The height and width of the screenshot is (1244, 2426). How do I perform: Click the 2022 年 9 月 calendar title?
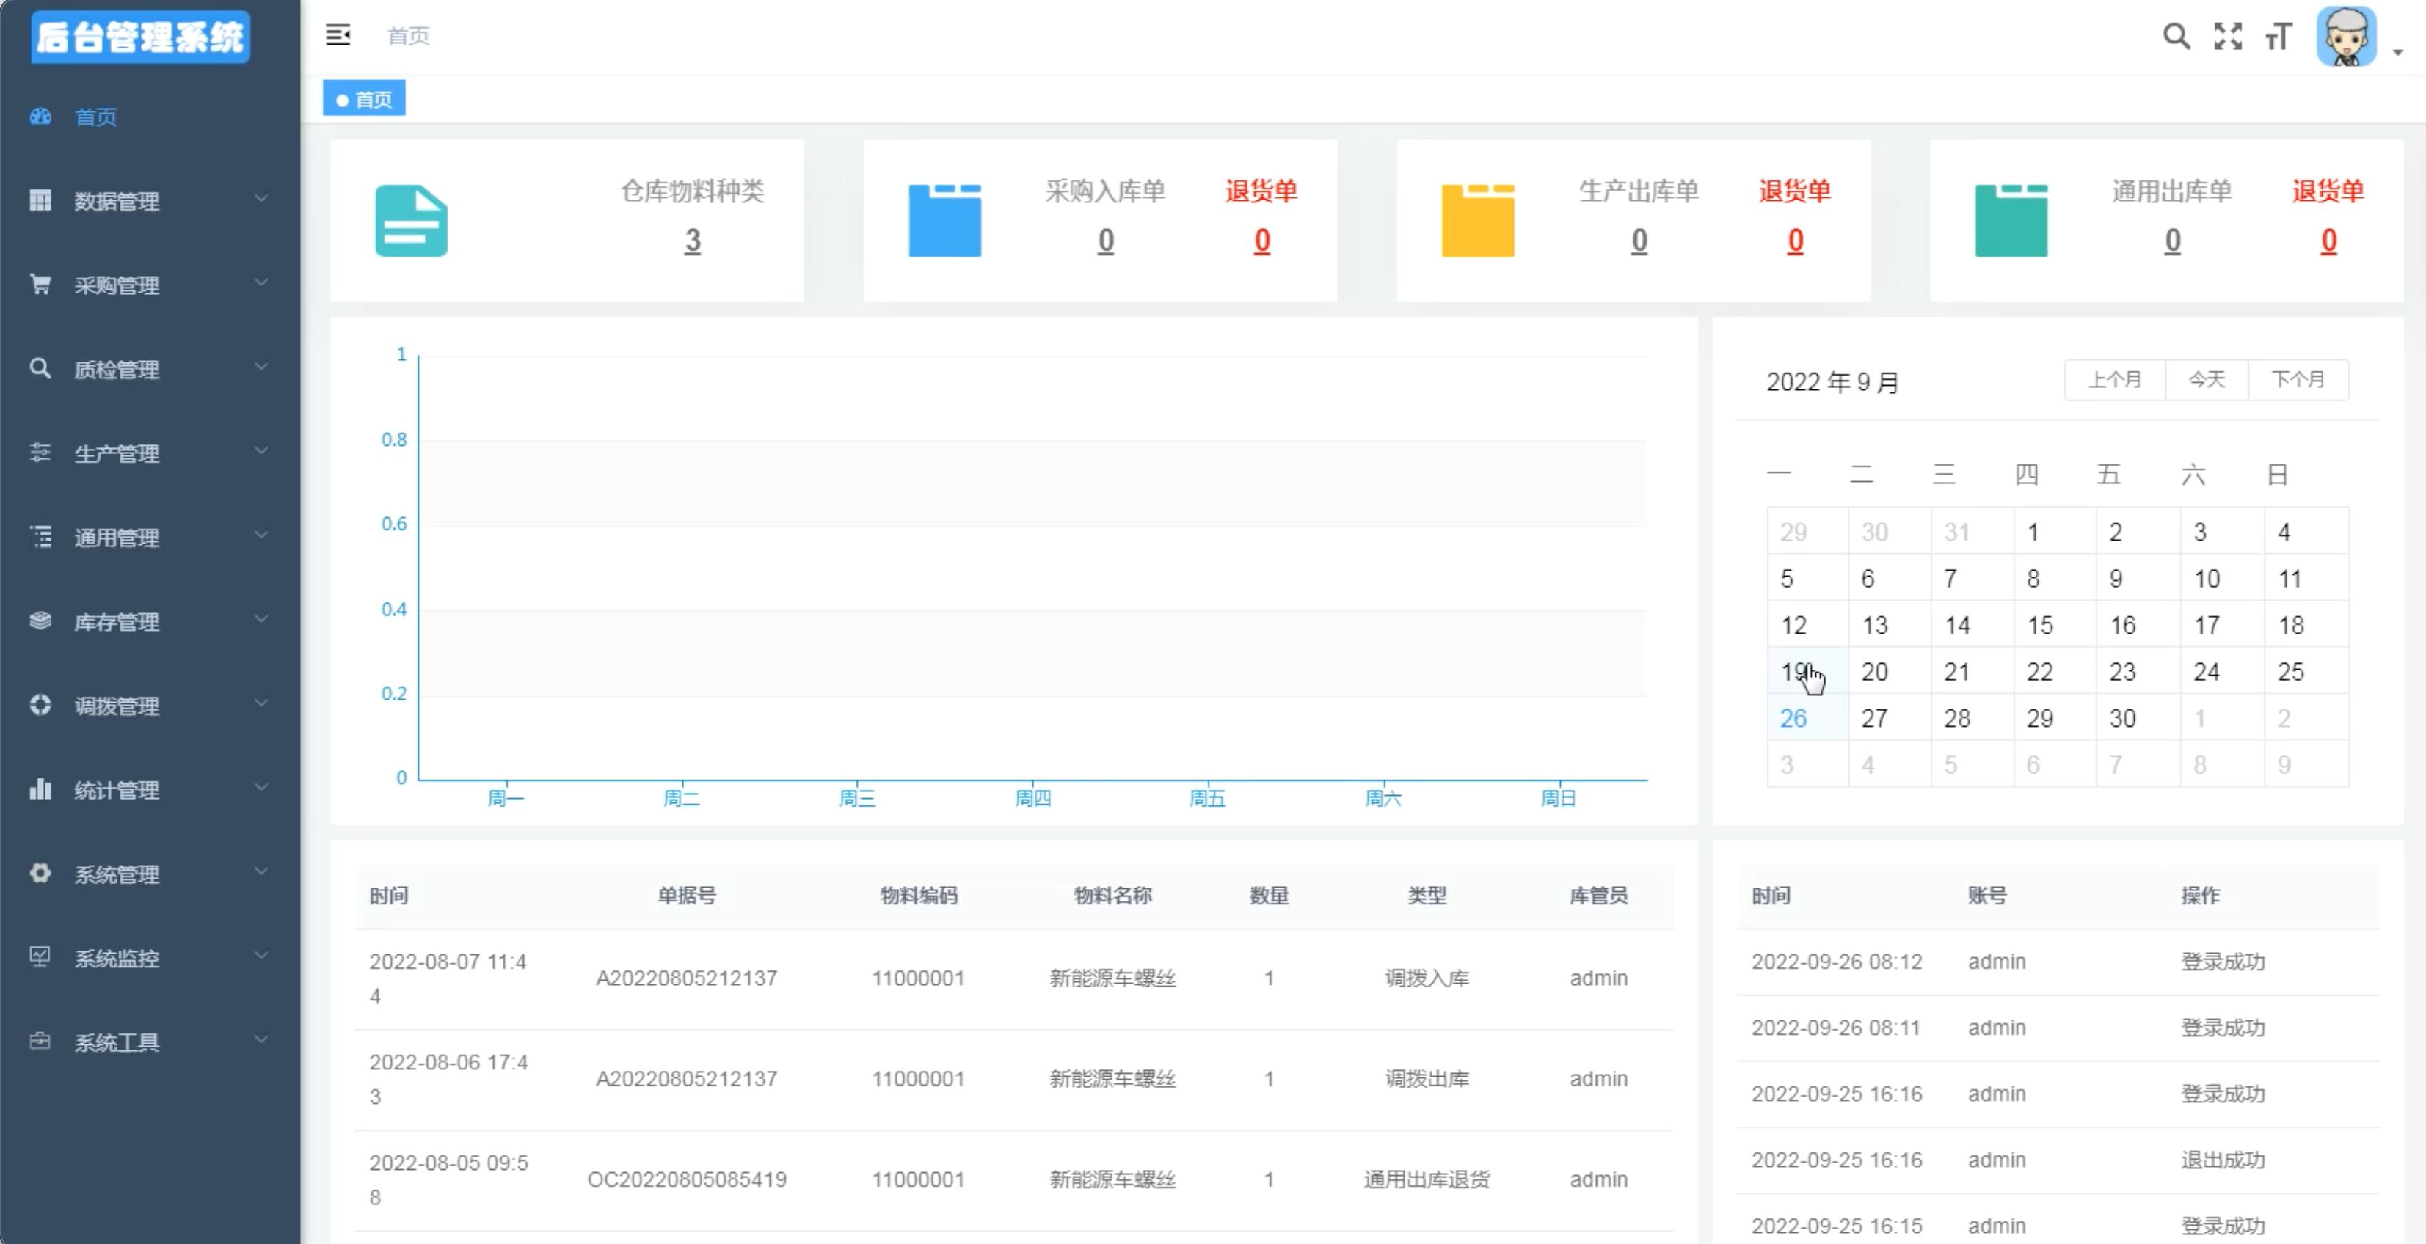pos(1832,382)
